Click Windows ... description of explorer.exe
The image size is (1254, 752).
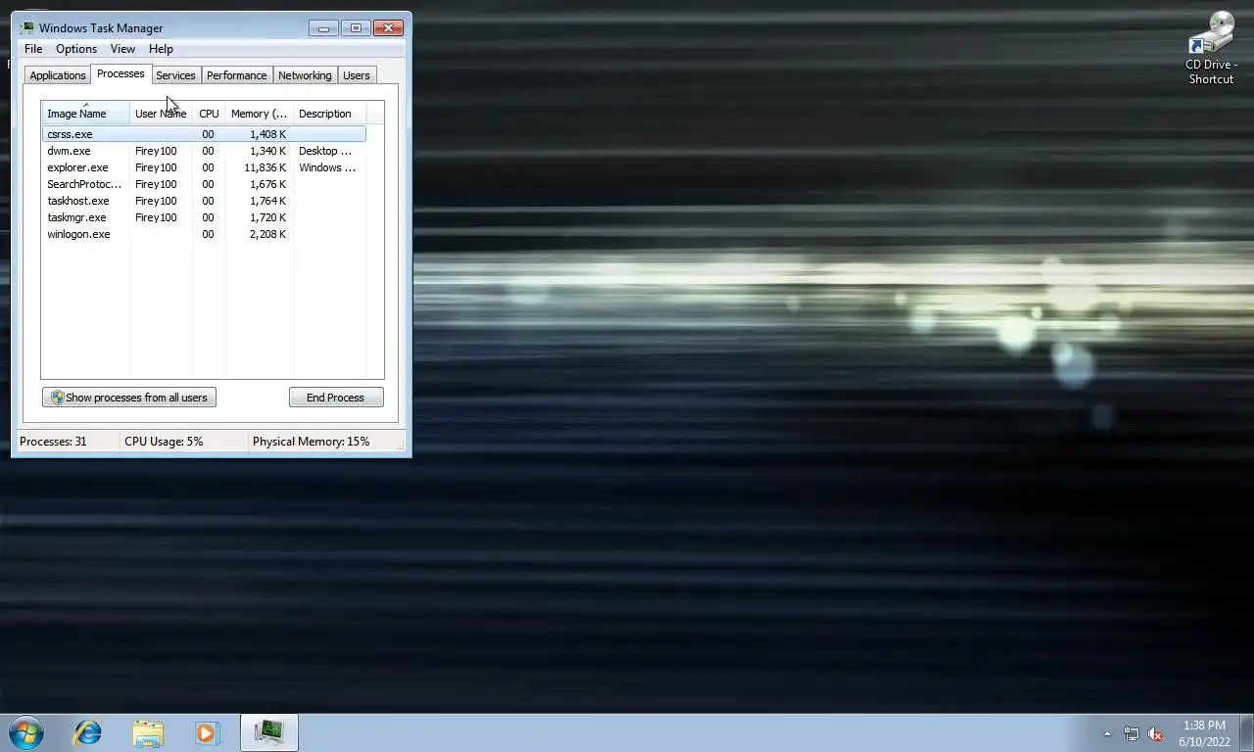pyautogui.click(x=327, y=167)
